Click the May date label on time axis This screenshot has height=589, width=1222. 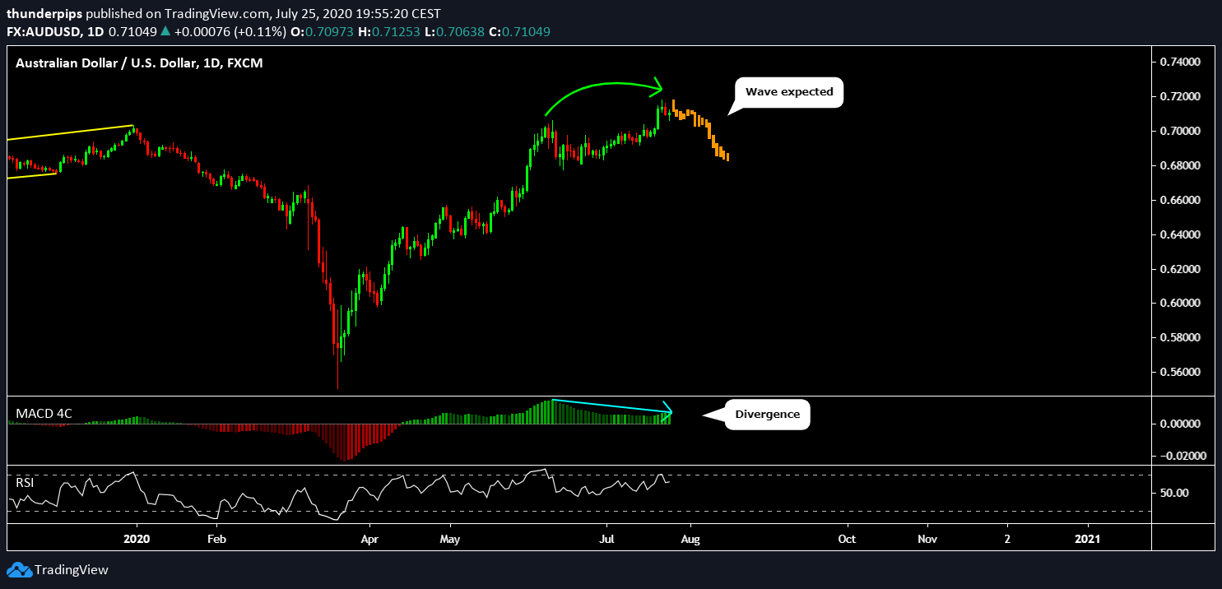(x=450, y=539)
